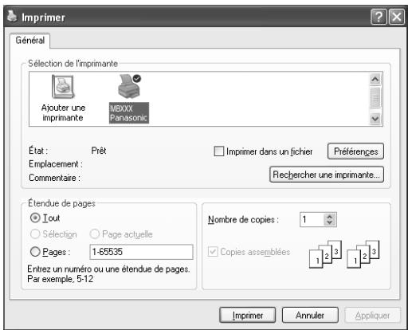408x330 pixels.
Task: Click the Commentaire label
Action: (54, 178)
